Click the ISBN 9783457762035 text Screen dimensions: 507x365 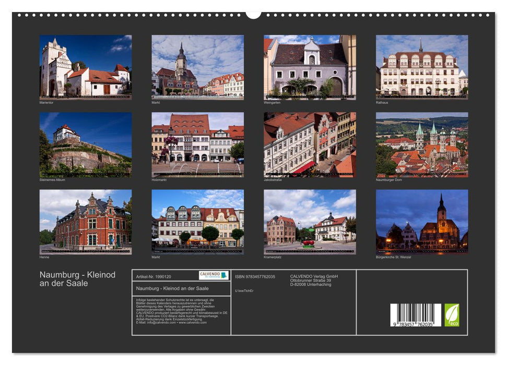pos(256,277)
